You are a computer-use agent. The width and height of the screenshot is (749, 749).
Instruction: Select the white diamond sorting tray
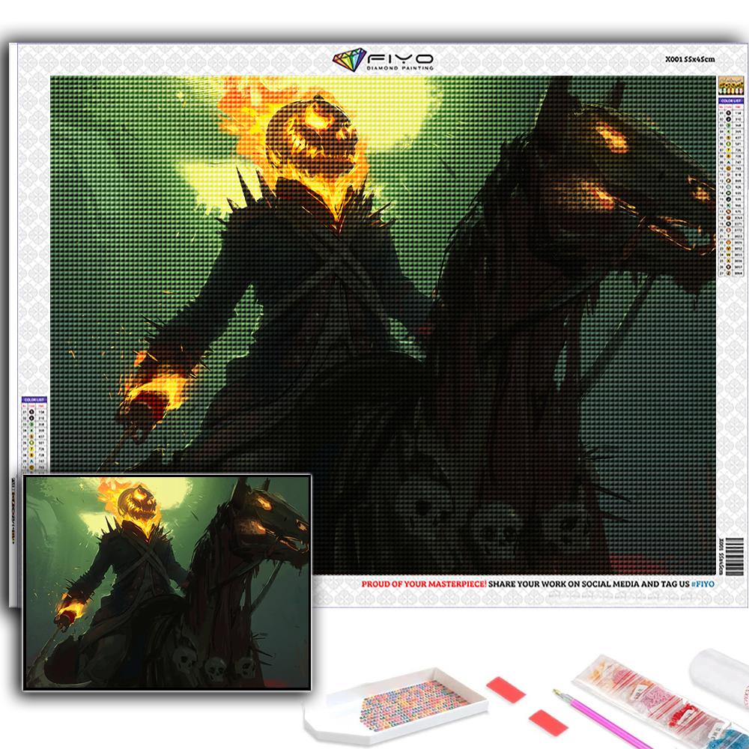397,706
